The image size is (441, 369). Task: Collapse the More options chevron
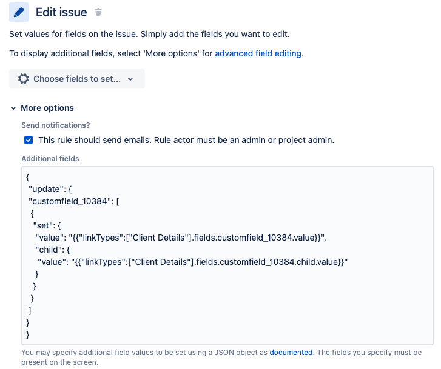tap(13, 108)
